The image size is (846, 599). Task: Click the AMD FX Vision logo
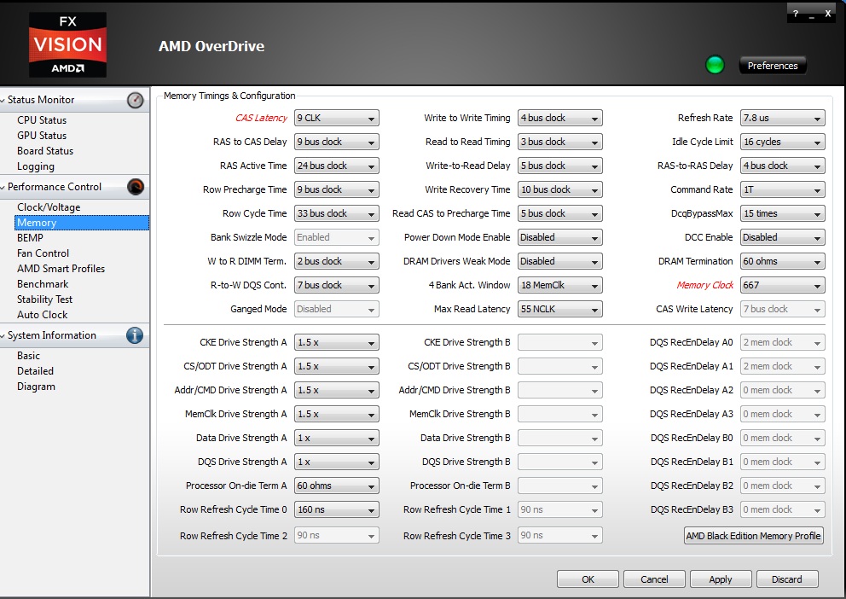coord(67,44)
